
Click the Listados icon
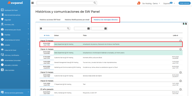[2, 45]
